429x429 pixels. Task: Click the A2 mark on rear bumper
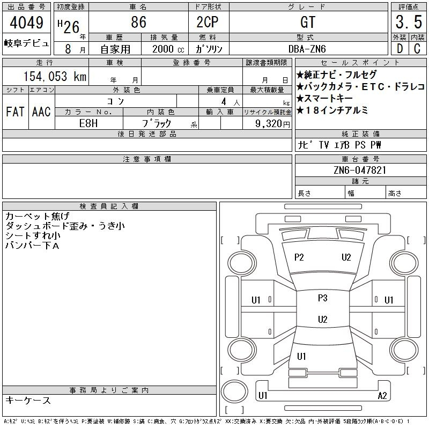382,396
